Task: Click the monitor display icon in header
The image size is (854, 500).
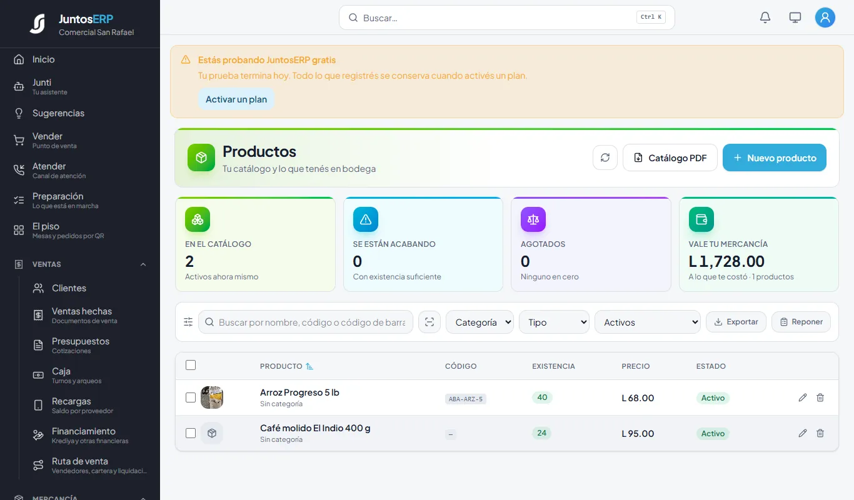Action: (795, 17)
